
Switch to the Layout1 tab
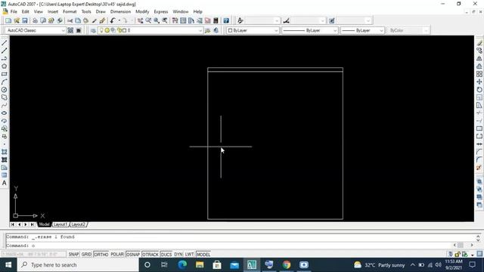tap(60, 224)
